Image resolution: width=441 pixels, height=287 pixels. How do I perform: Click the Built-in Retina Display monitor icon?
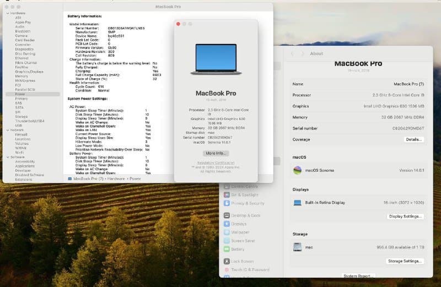click(297, 203)
